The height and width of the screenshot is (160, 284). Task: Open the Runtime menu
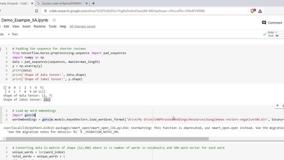point(39,27)
